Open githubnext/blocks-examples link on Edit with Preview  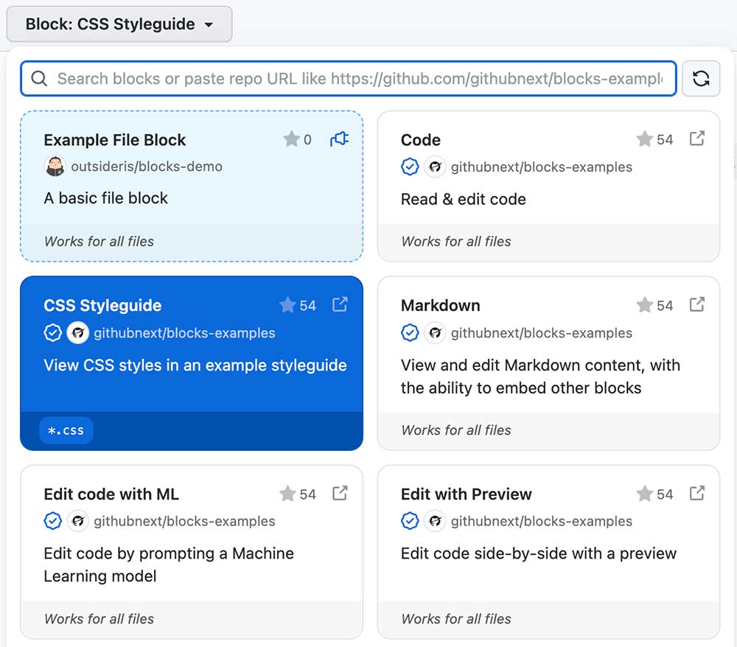[542, 521]
